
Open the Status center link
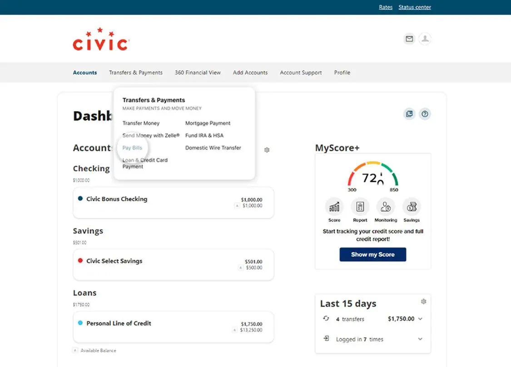click(414, 7)
